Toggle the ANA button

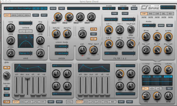(x=94, y=29)
